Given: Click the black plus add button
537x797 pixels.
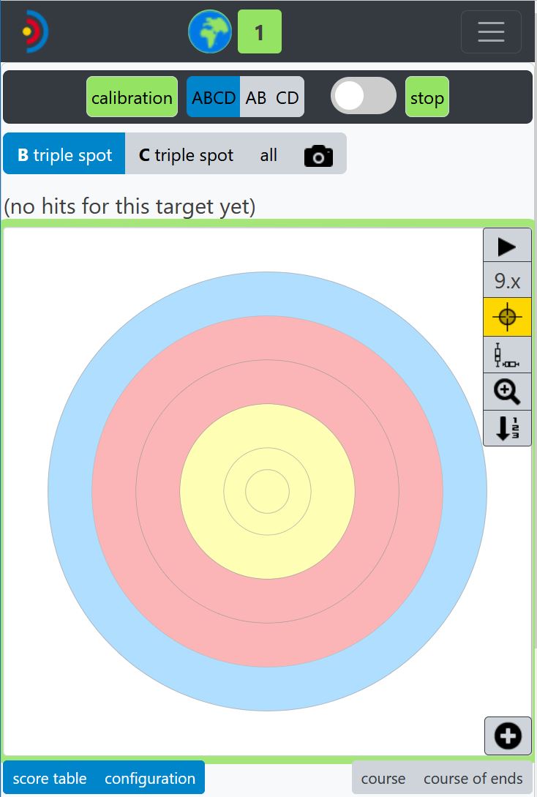Looking at the screenshot, I should pos(508,736).
